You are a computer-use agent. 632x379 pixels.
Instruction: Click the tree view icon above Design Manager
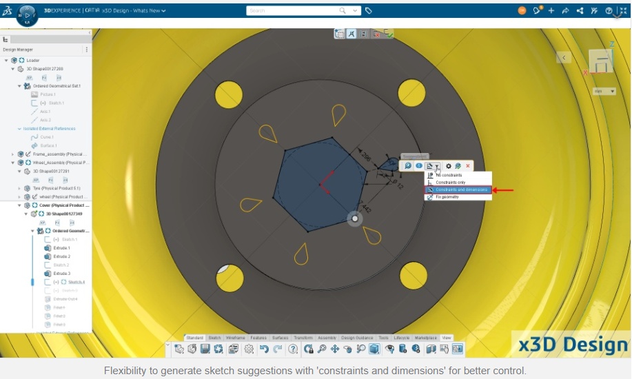tap(6, 39)
